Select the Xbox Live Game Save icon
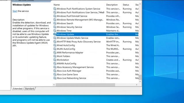The image size is (184, 103). [55, 74]
